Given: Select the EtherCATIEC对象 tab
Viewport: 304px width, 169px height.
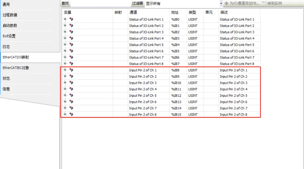Looking at the screenshot, I should (16, 68).
